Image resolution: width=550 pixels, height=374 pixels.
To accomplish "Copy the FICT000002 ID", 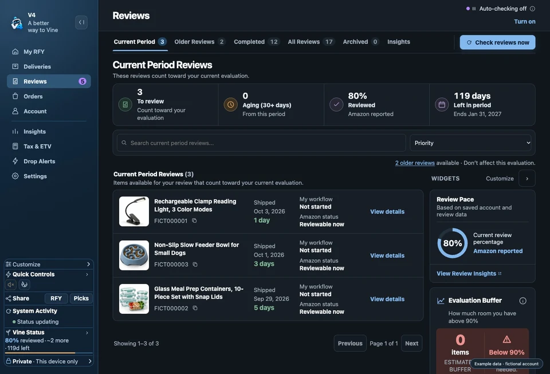I will 195,308.
